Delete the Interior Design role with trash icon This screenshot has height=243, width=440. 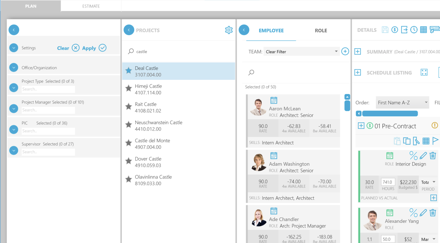[433, 155]
